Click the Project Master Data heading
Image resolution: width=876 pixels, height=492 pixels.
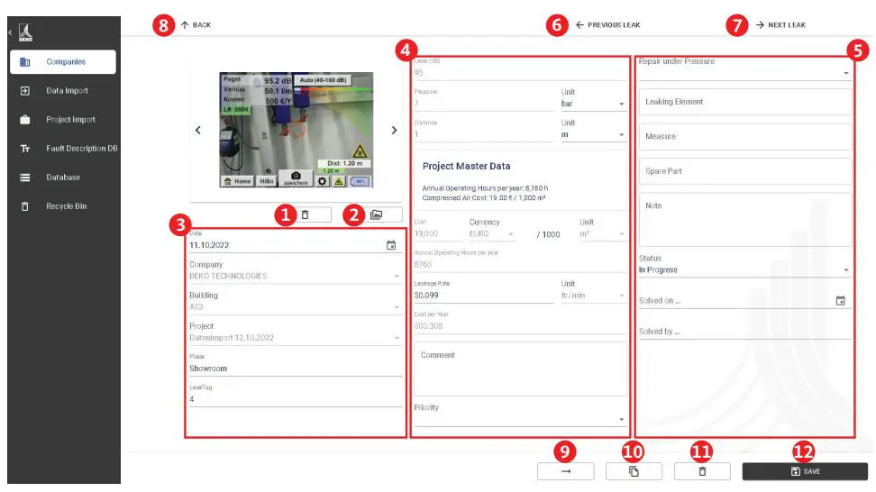pos(467,166)
